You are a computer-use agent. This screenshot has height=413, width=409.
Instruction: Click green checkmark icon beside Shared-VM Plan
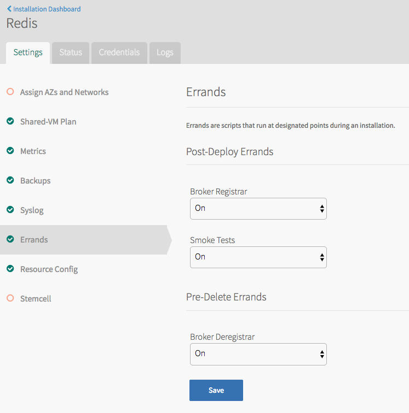point(10,121)
